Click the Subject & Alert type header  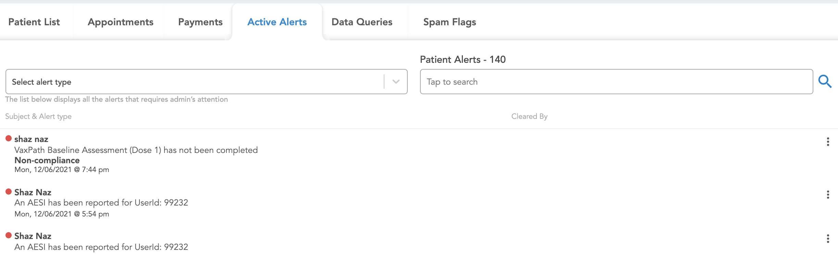click(x=38, y=116)
